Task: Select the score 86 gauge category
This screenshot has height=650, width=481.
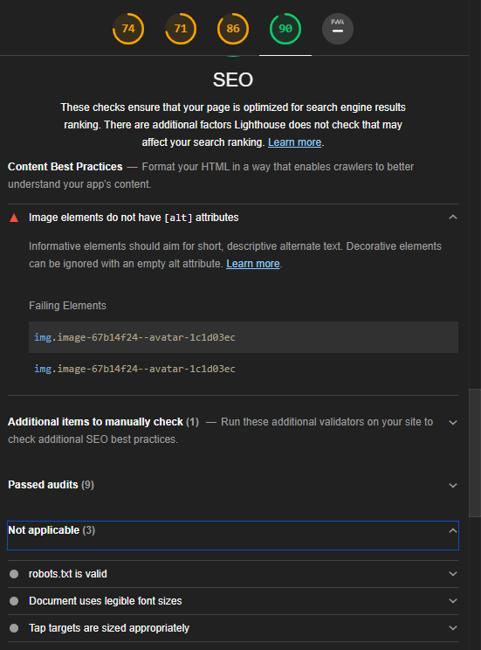Action: pos(233,29)
